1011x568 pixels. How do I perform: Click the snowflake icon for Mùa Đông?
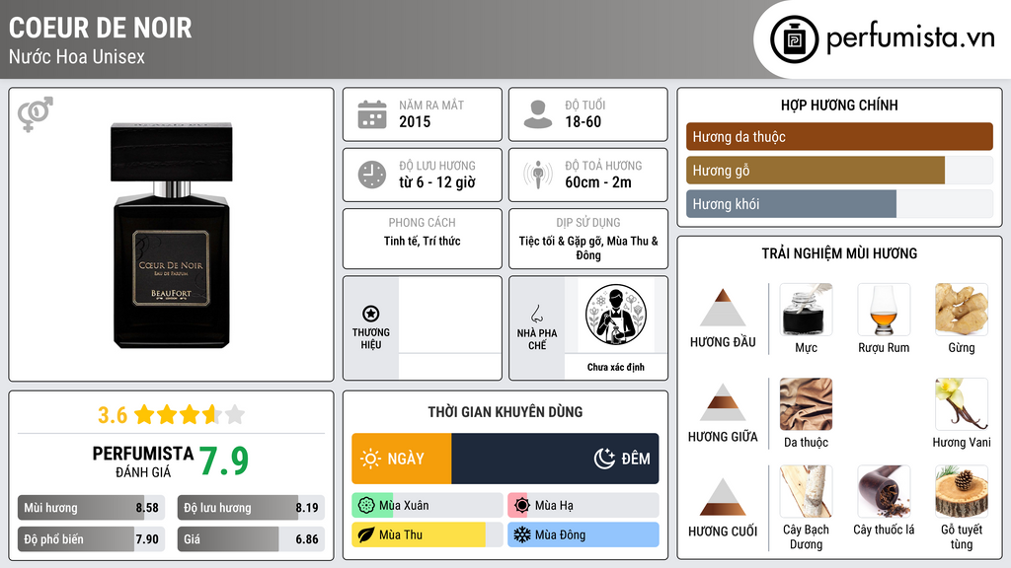[522, 534]
